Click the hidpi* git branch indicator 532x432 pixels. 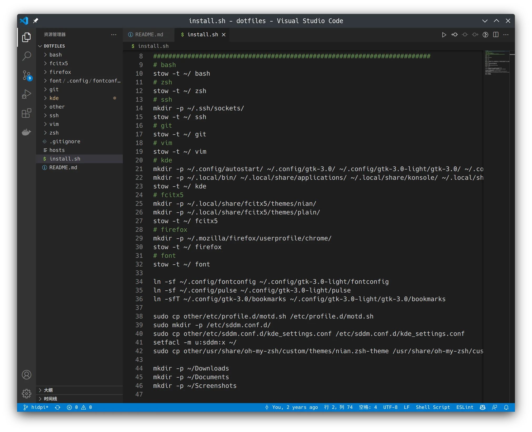tap(36, 407)
